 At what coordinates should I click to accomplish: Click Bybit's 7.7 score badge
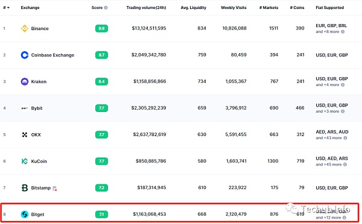coord(101,108)
